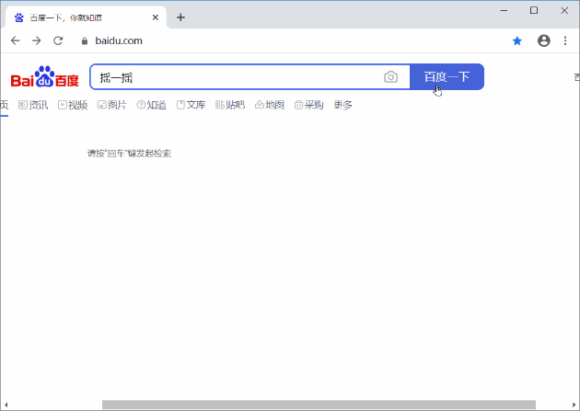The height and width of the screenshot is (411, 580).
Task: Minimize the browser window
Action: pyautogui.click(x=504, y=10)
